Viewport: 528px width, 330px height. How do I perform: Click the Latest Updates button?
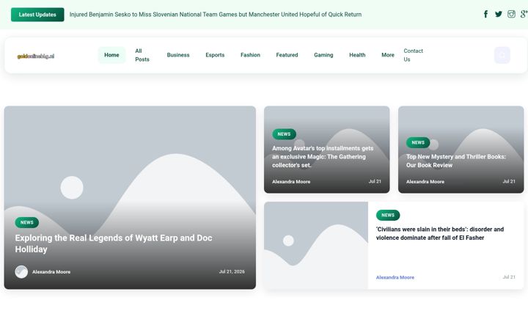[37, 15]
